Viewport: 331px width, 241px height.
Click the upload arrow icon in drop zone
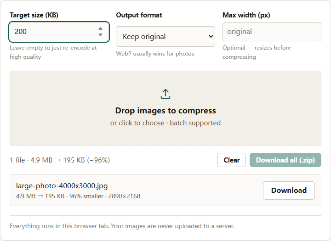[165, 94]
